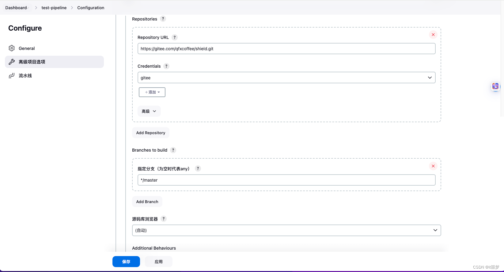This screenshot has height=272, width=504.
Task: Open help for 源码库浏览器
Action: click(164, 219)
